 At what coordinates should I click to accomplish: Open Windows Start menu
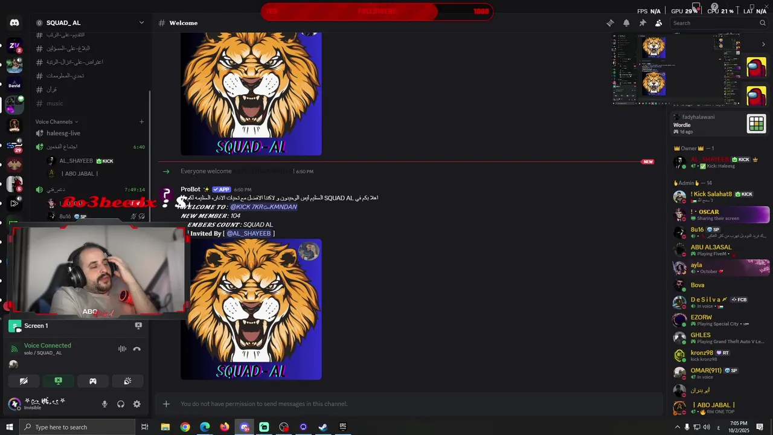pos(9,427)
